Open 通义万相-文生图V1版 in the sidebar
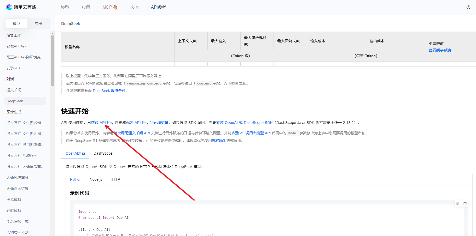Screen dimensions: 476x236 point(24,134)
